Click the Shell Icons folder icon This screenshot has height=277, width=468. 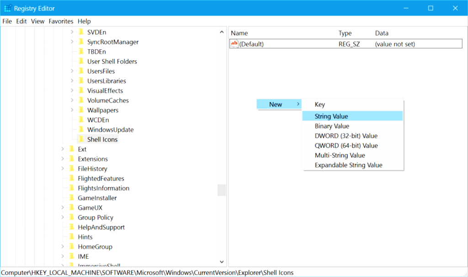(x=81, y=139)
